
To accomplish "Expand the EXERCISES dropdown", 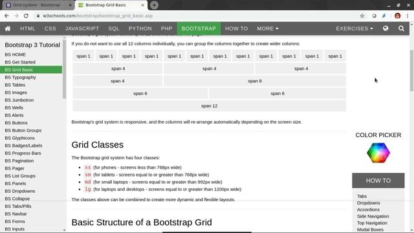I will 354,28.
